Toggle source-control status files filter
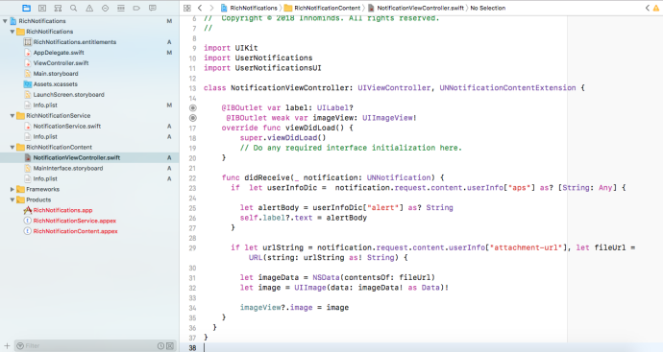Viewport: 663px width, 352px height. [170, 346]
